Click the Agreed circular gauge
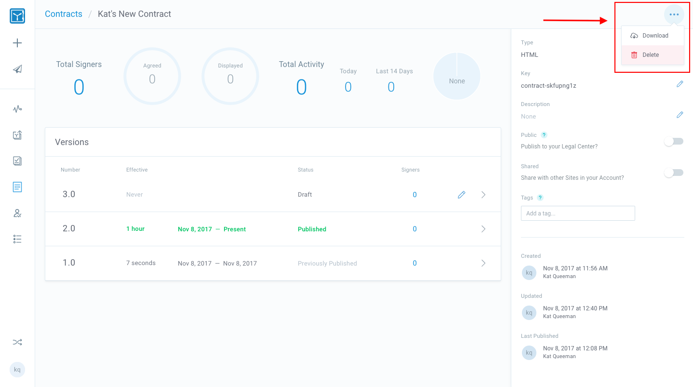The width and height of the screenshot is (693, 387). point(152,76)
